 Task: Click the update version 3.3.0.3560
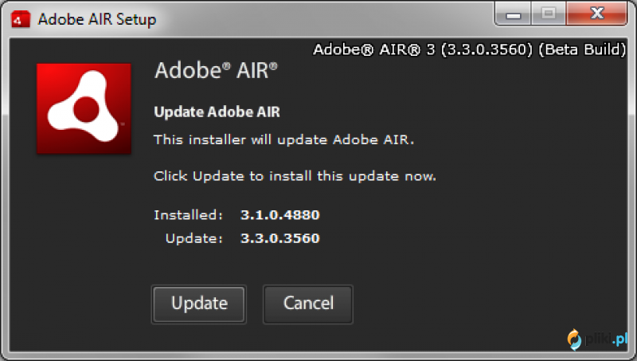[x=280, y=238]
